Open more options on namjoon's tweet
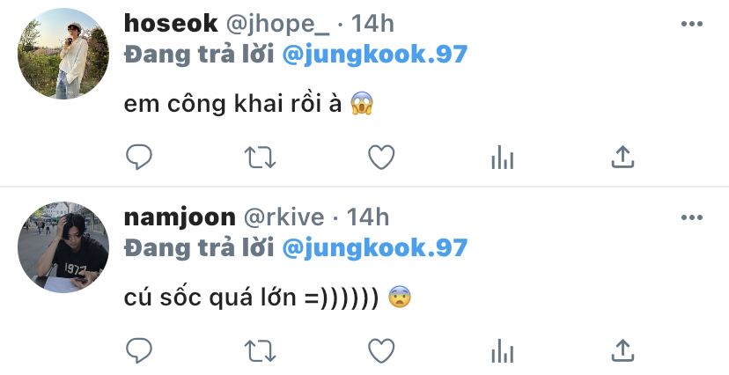The height and width of the screenshot is (375, 729). coord(692,217)
